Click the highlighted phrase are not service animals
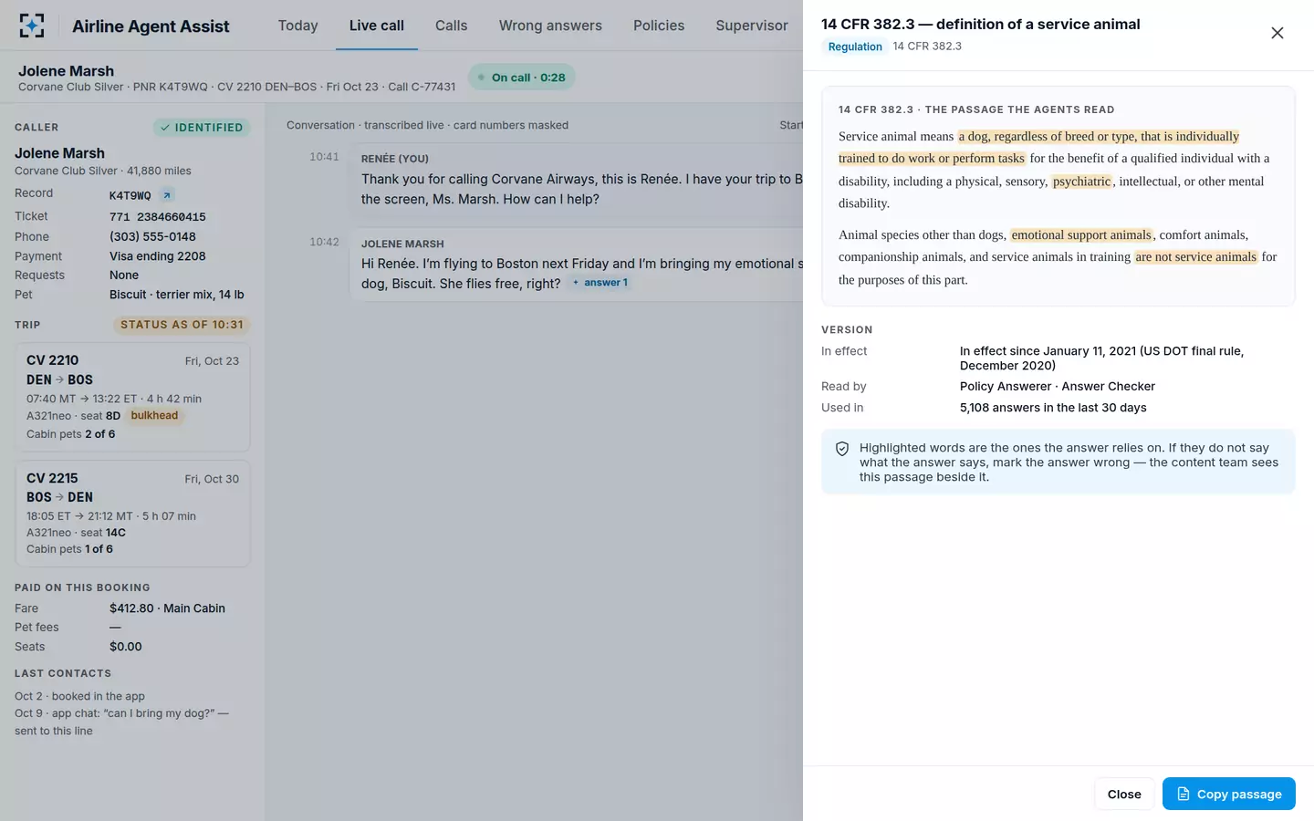The width and height of the screenshot is (1314, 821). pos(1196,257)
